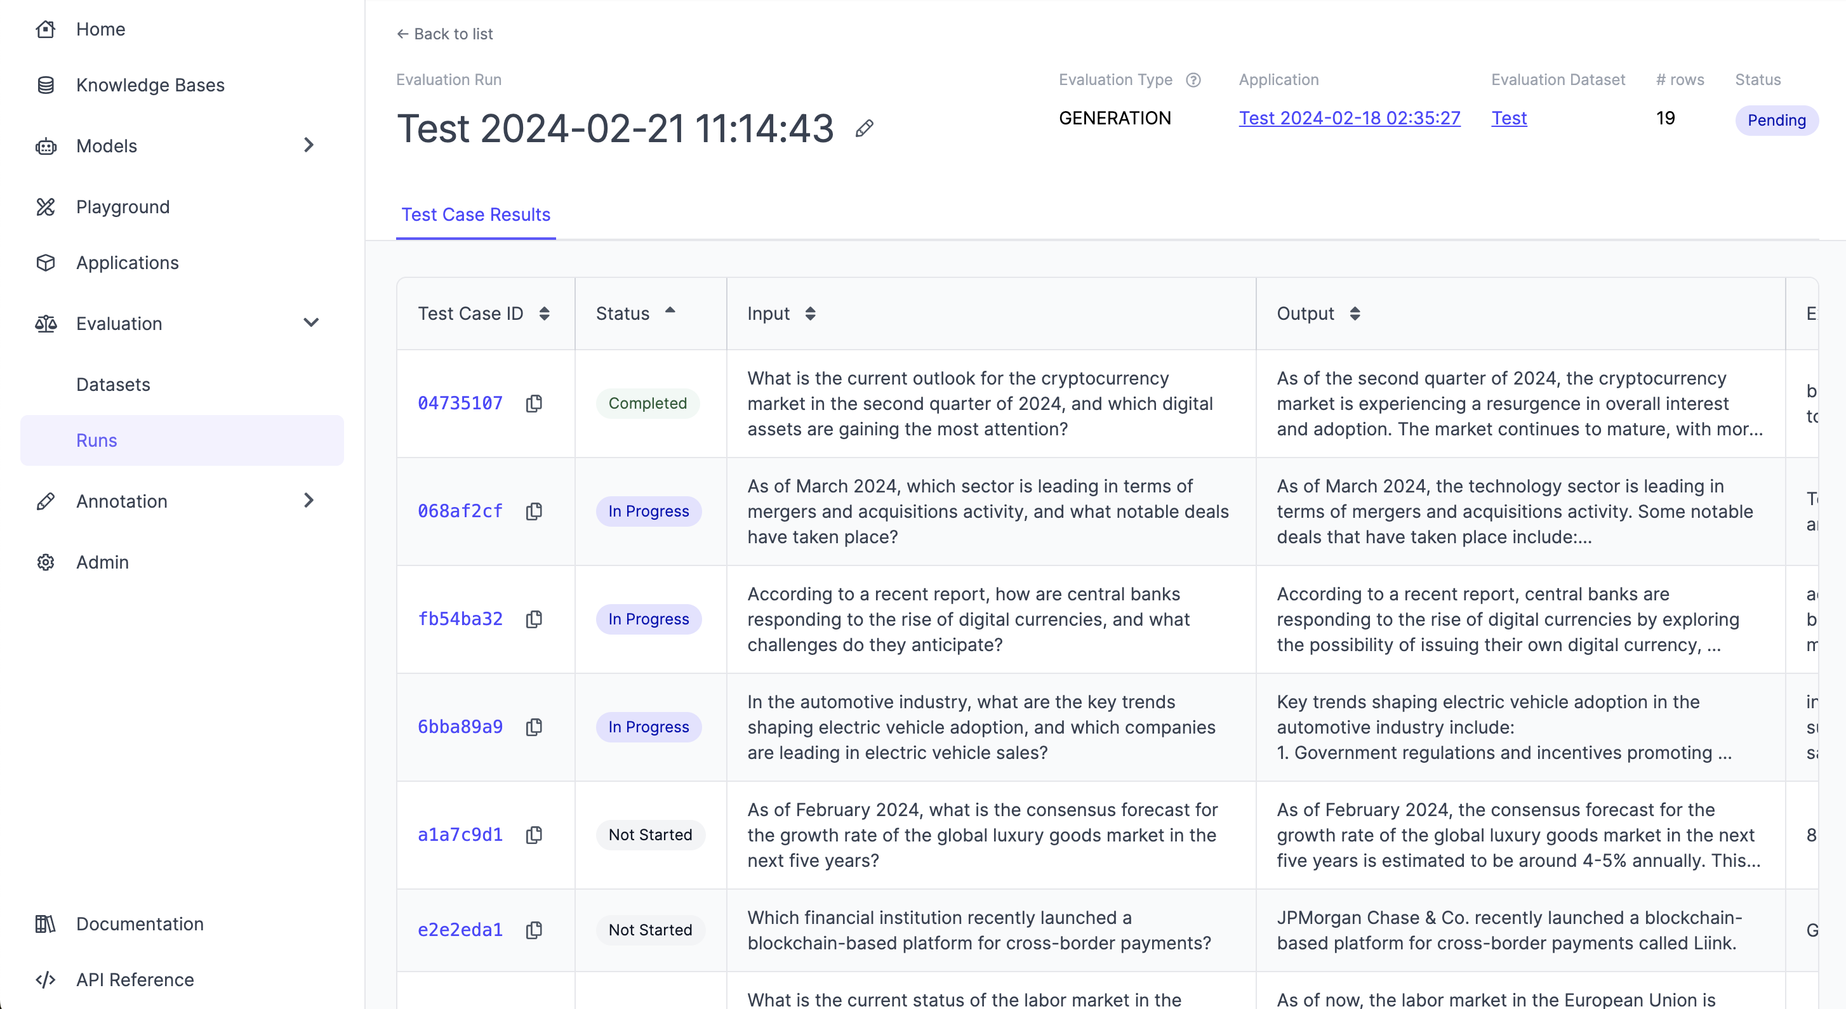Select the Test Case Results tab
1846x1009 pixels.
475,215
